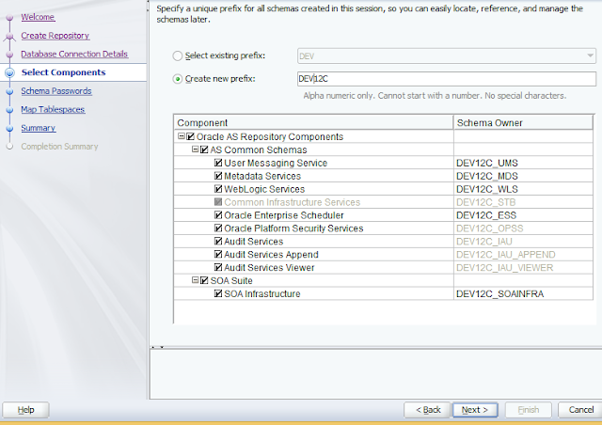Click the disabled Finish button
Image resolution: width=602 pixels, height=425 pixels.
[529, 410]
